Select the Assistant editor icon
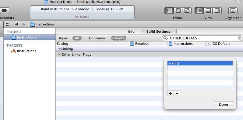 (x=178, y=11)
